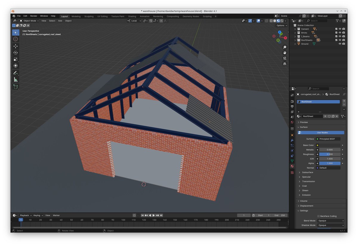The image size is (358, 245).
Task: Select wireframe viewport shading
Action: pyautogui.click(x=271, y=21)
